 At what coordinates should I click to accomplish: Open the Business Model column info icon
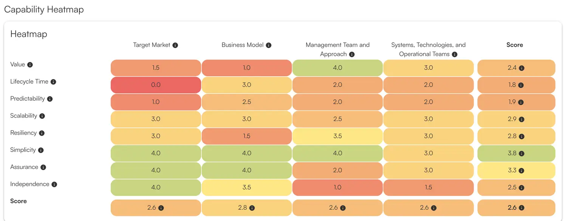(269, 45)
